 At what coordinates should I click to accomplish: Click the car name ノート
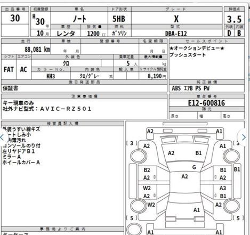point(79,19)
